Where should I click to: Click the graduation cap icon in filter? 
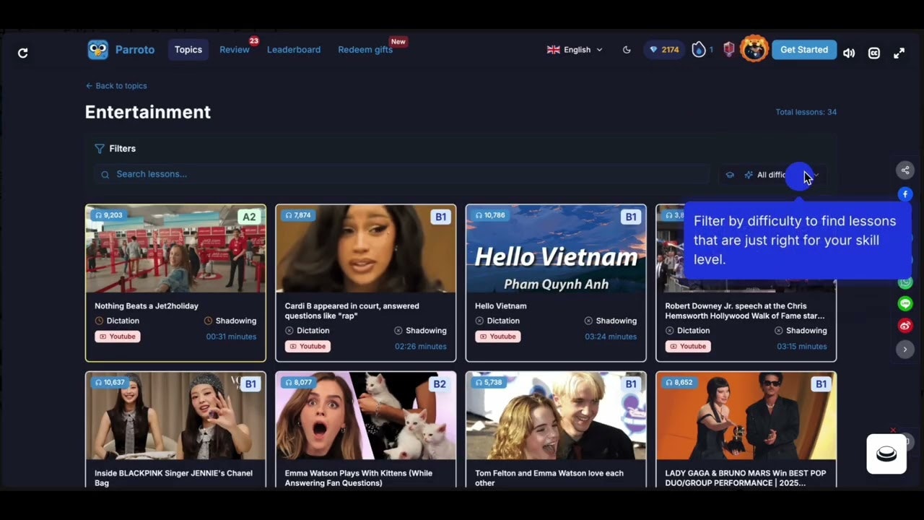730,175
